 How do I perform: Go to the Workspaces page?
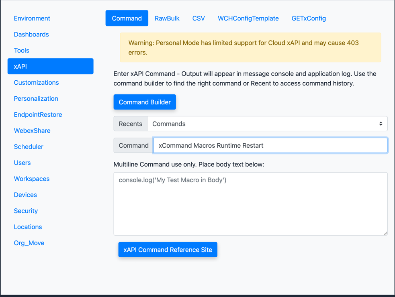tap(32, 179)
